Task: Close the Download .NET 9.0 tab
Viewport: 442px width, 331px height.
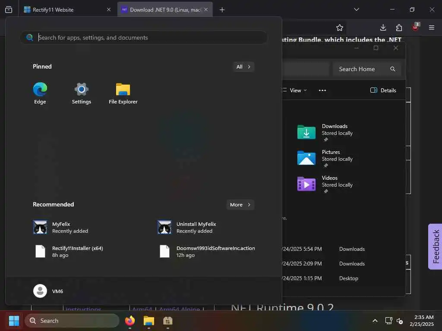Action: pyautogui.click(x=206, y=9)
